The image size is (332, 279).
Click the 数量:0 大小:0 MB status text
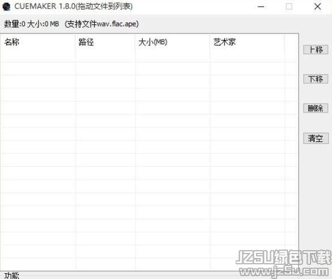[x=31, y=24]
